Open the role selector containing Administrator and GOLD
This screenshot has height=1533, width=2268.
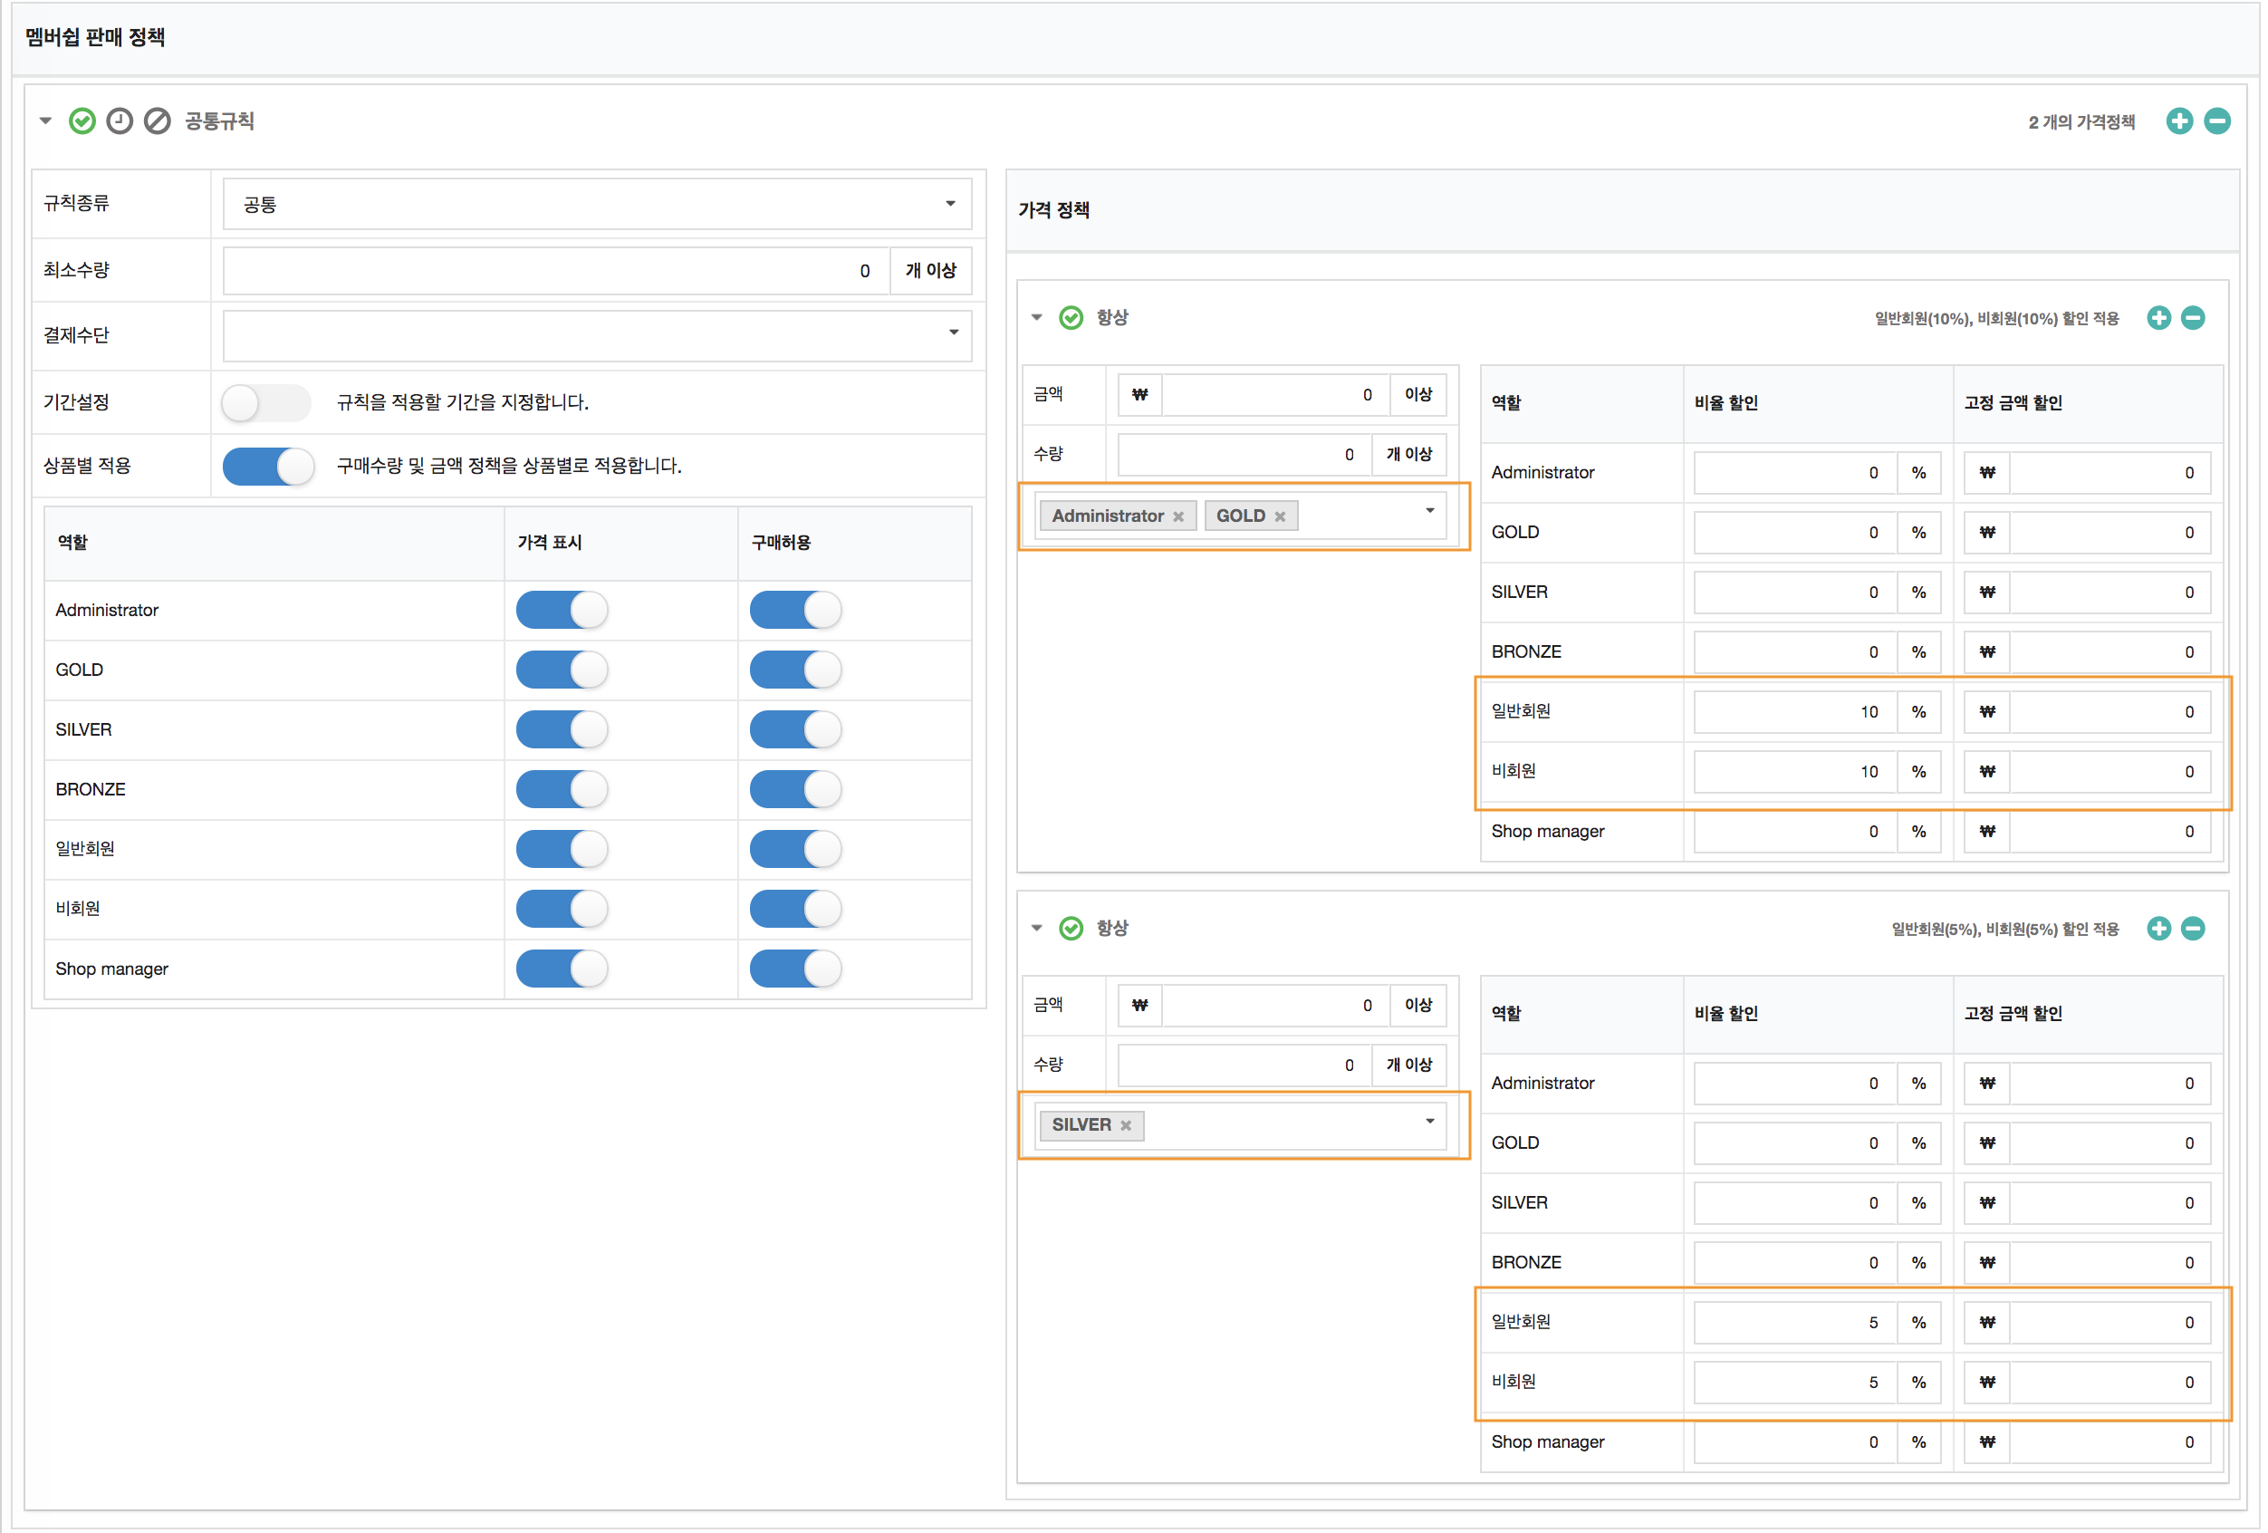[x=1240, y=516]
